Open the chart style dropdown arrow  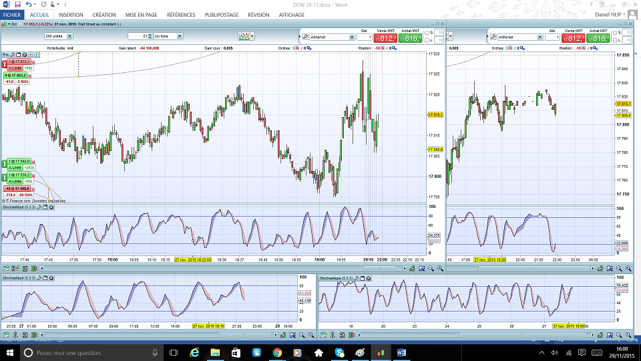[x=253, y=36]
